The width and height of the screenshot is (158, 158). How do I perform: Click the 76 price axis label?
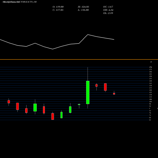[x=150, y=113]
